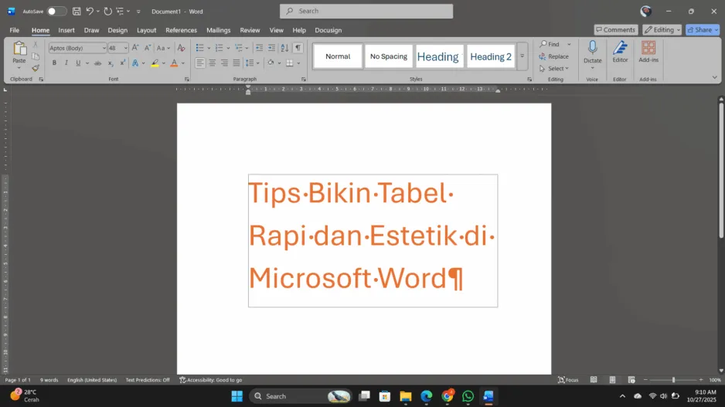The width and height of the screenshot is (725, 407).
Task: Click the font color red A swatch
Action: coord(174,63)
